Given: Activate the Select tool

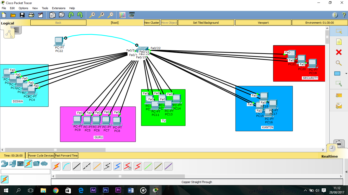Looking at the screenshot, I should click(x=339, y=31).
